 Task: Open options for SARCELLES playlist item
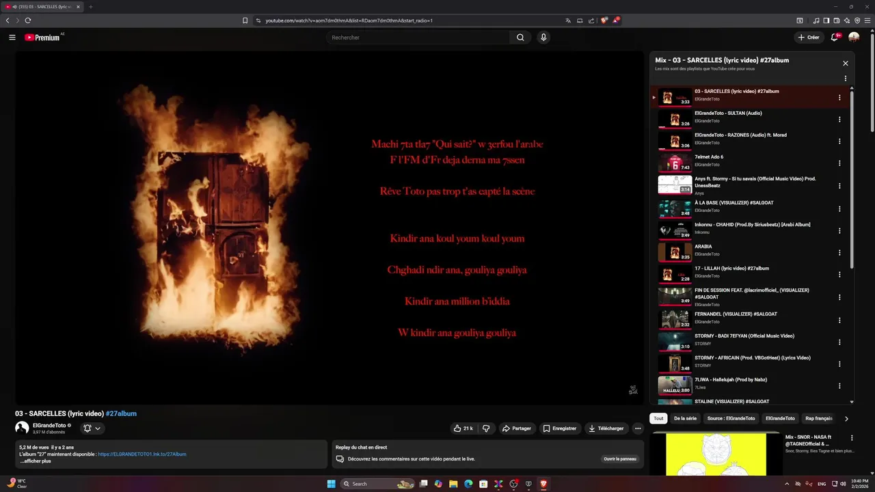[x=839, y=98]
